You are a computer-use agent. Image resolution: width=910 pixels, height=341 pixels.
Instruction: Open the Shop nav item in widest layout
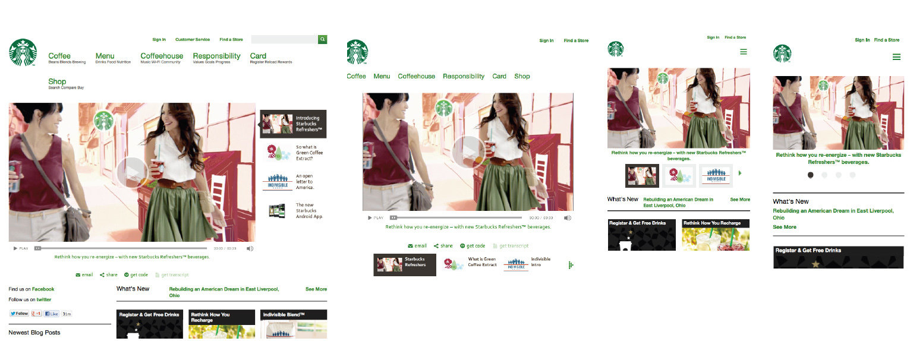tap(57, 81)
